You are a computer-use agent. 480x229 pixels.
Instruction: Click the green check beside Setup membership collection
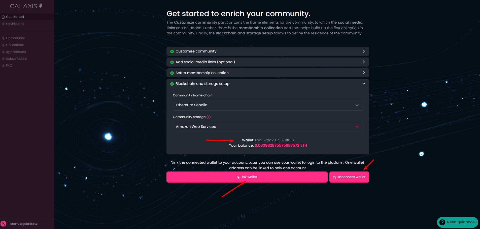tap(172, 73)
